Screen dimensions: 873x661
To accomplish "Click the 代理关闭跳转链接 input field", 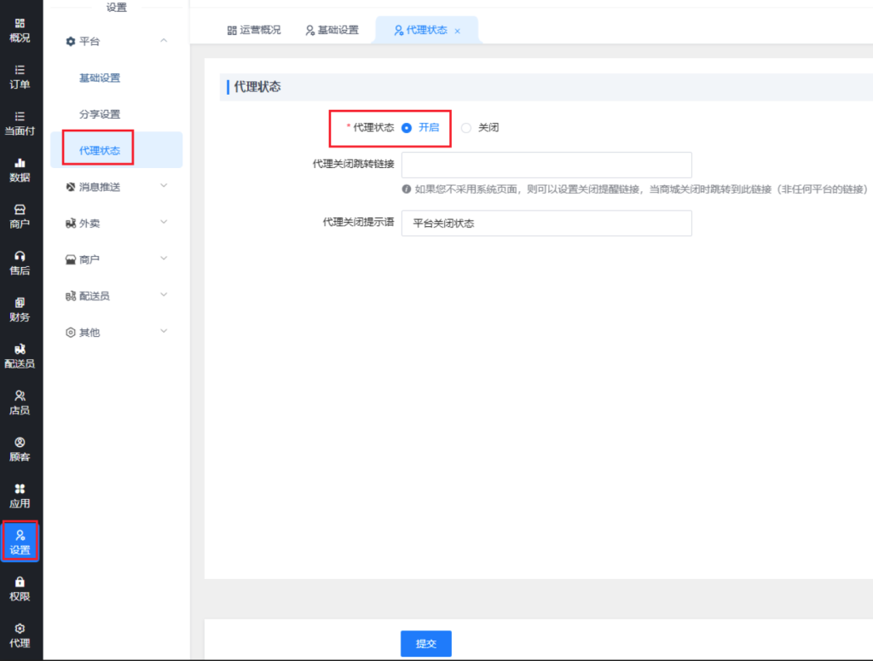I will tap(546, 165).
